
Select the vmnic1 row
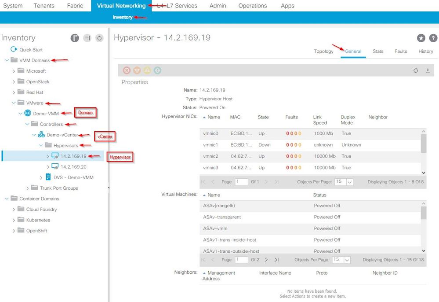[x=310, y=145]
